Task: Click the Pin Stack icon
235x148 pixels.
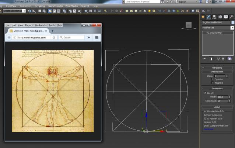Action: [204, 59]
